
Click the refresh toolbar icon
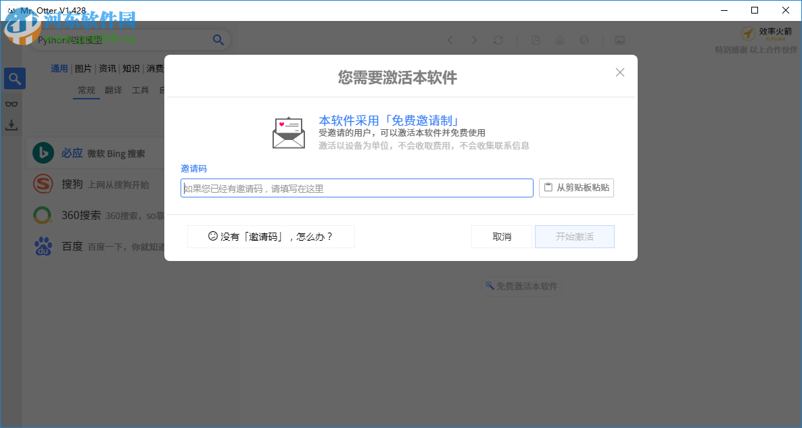tap(498, 41)
